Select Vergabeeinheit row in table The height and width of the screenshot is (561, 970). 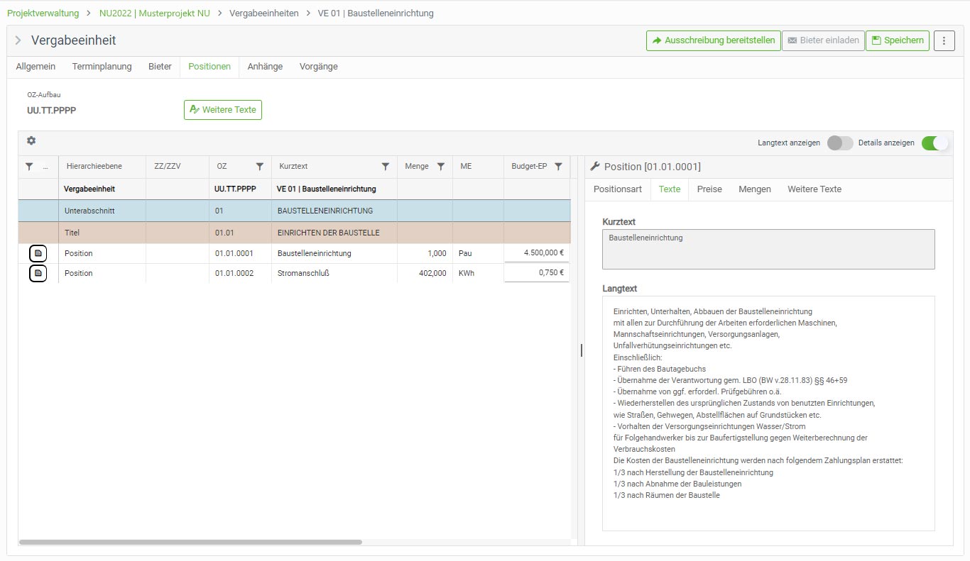click(x=294, y=189)
